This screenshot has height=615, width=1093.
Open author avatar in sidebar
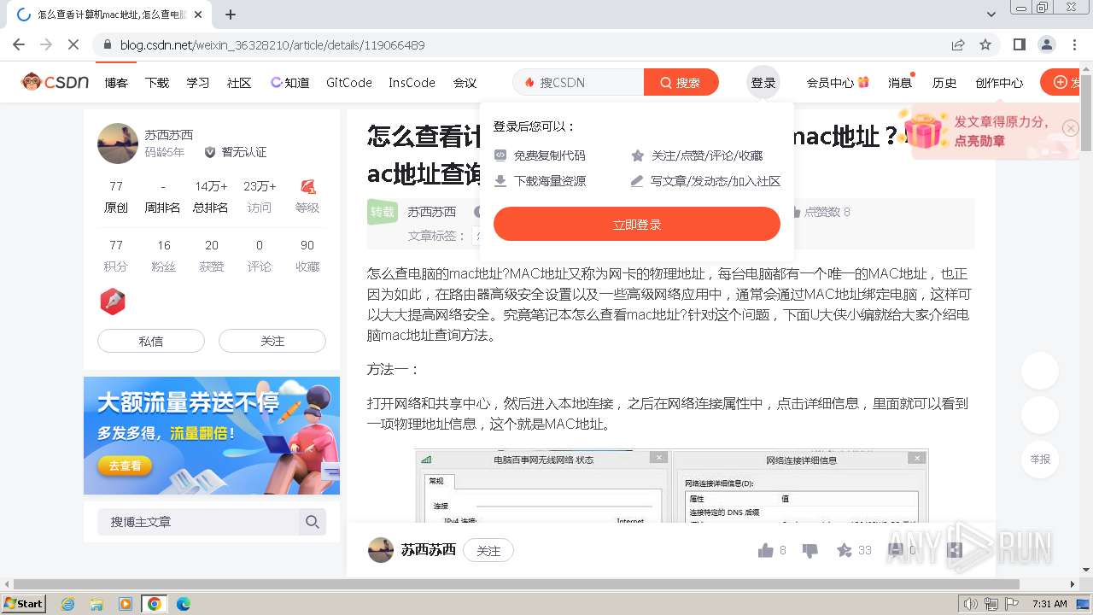coord(118,143)
